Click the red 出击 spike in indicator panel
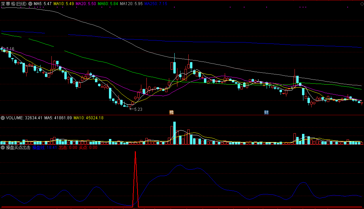 135,179
